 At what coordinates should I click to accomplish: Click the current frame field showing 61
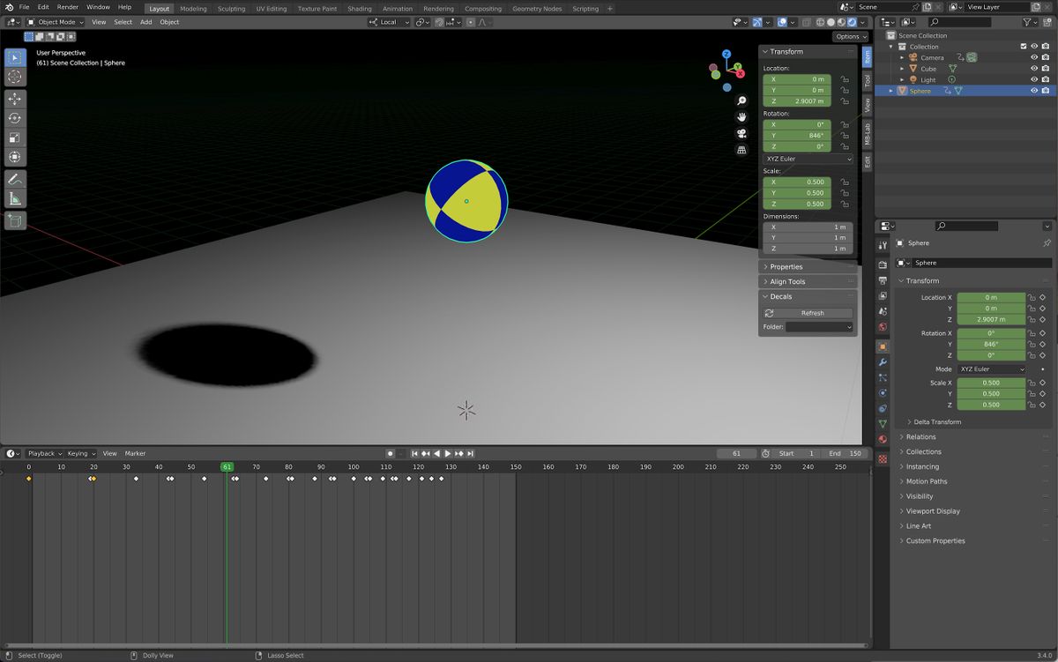click(x=736, y=453)
